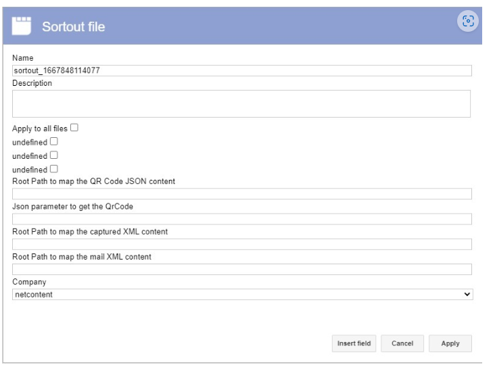The image size is (493, 367).
Task: Click the Sortout file title text
Action: [74, 27]
